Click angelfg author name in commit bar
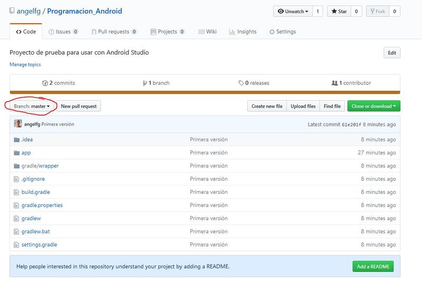The height and width of the screenshot is (295, 422). 32,124
